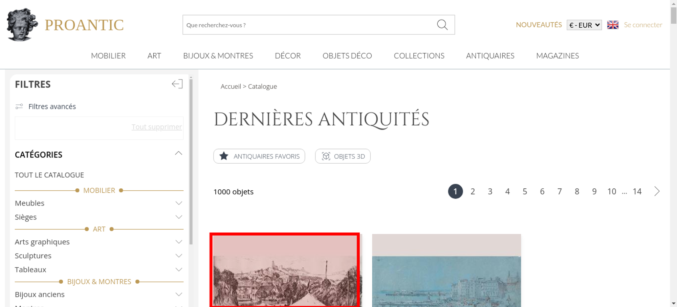The height and width of the screenshot is (307, 677).
Task: Collapse the filters panel with arrow icon
Action: point(177,84)
